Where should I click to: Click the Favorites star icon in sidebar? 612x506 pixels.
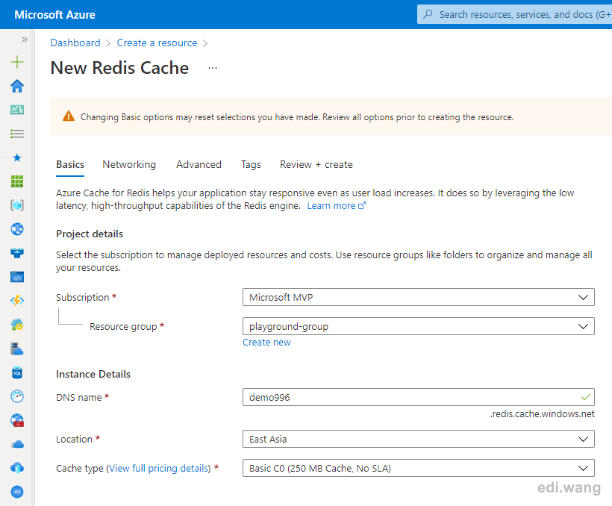coord(17,157)
